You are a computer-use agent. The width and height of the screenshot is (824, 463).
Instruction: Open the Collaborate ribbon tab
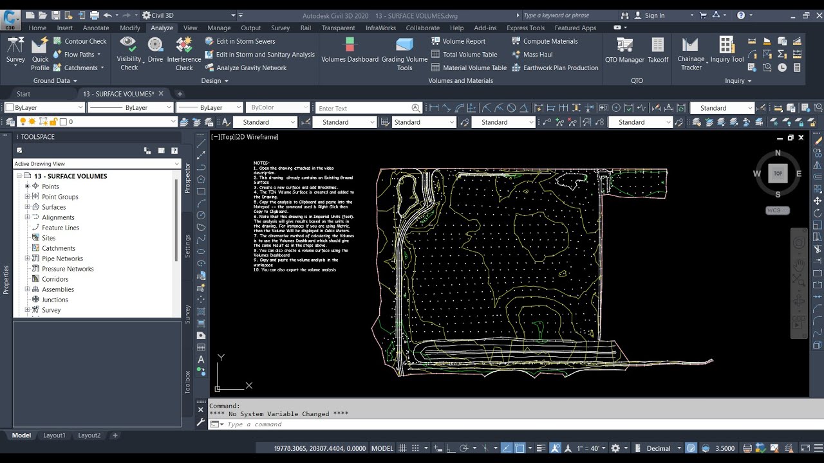click(x=422, y=28)
